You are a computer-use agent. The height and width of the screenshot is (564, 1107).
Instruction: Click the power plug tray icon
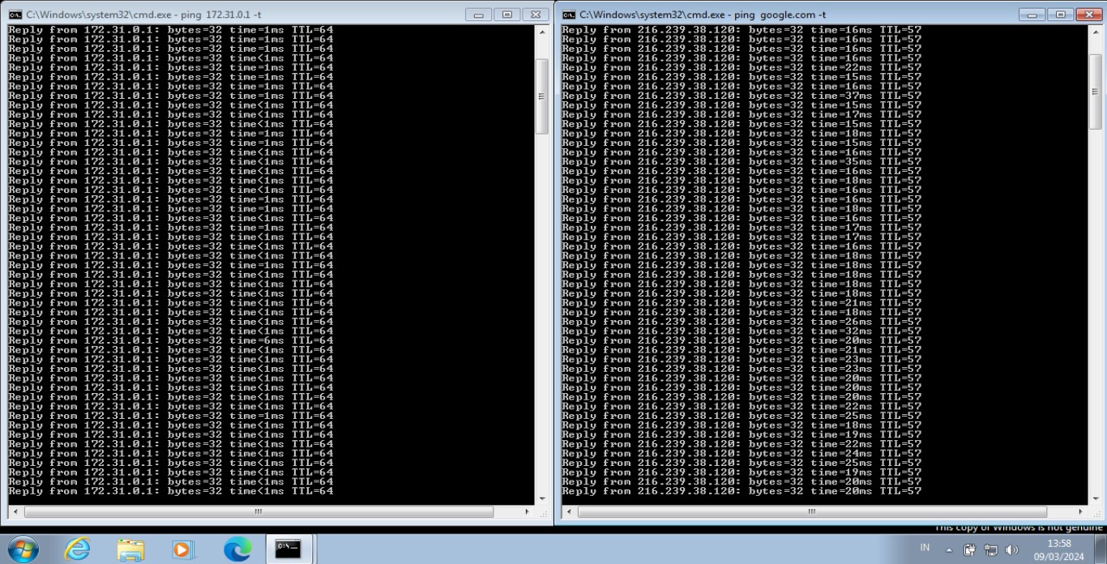coord(969,549)
